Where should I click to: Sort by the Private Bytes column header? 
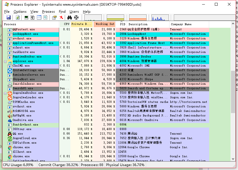[82, 24]
